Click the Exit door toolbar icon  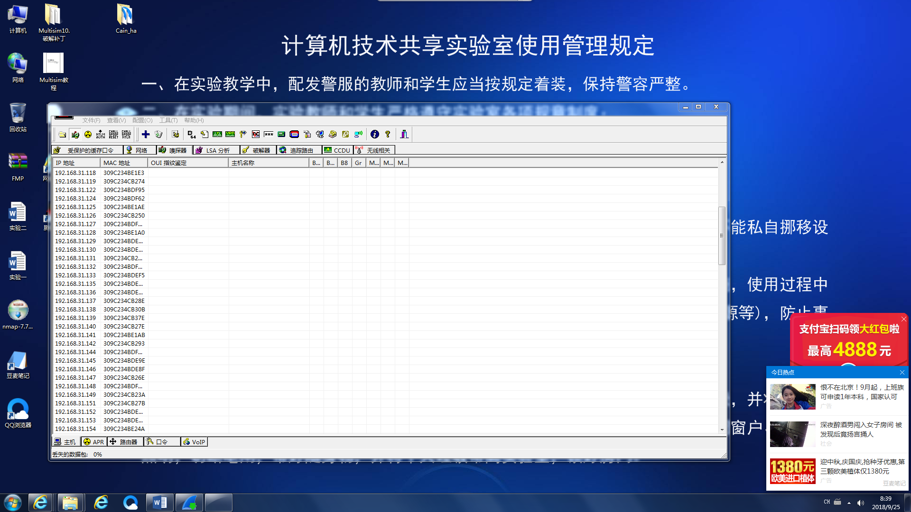[x=404, y=135]
